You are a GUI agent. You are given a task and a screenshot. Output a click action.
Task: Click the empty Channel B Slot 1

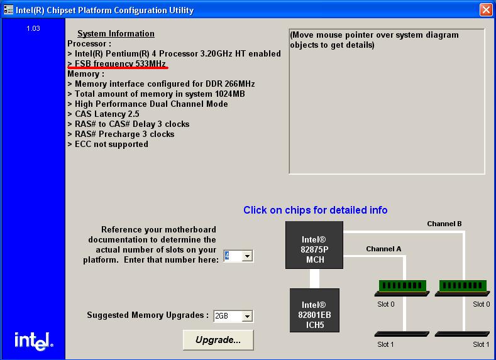point(462,334)
